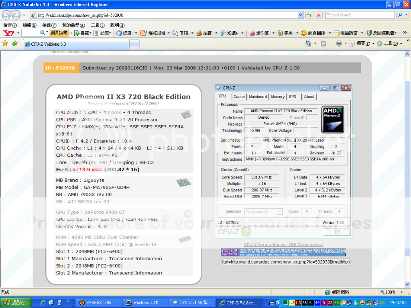Screen dimensions: 411x308
Task: Open the 我的最愛(A) Favorites menu
Action: [74, 25]
